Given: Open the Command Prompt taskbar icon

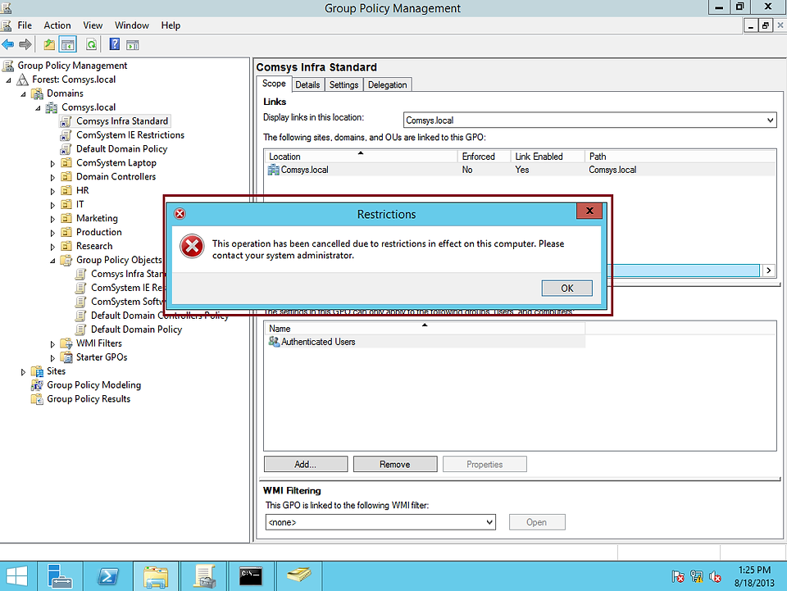Looking at the screenshot, I should point(251,576).
